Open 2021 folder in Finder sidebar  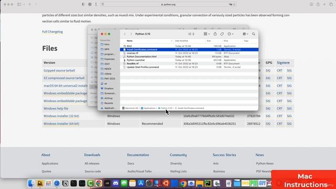click(107, 64)
